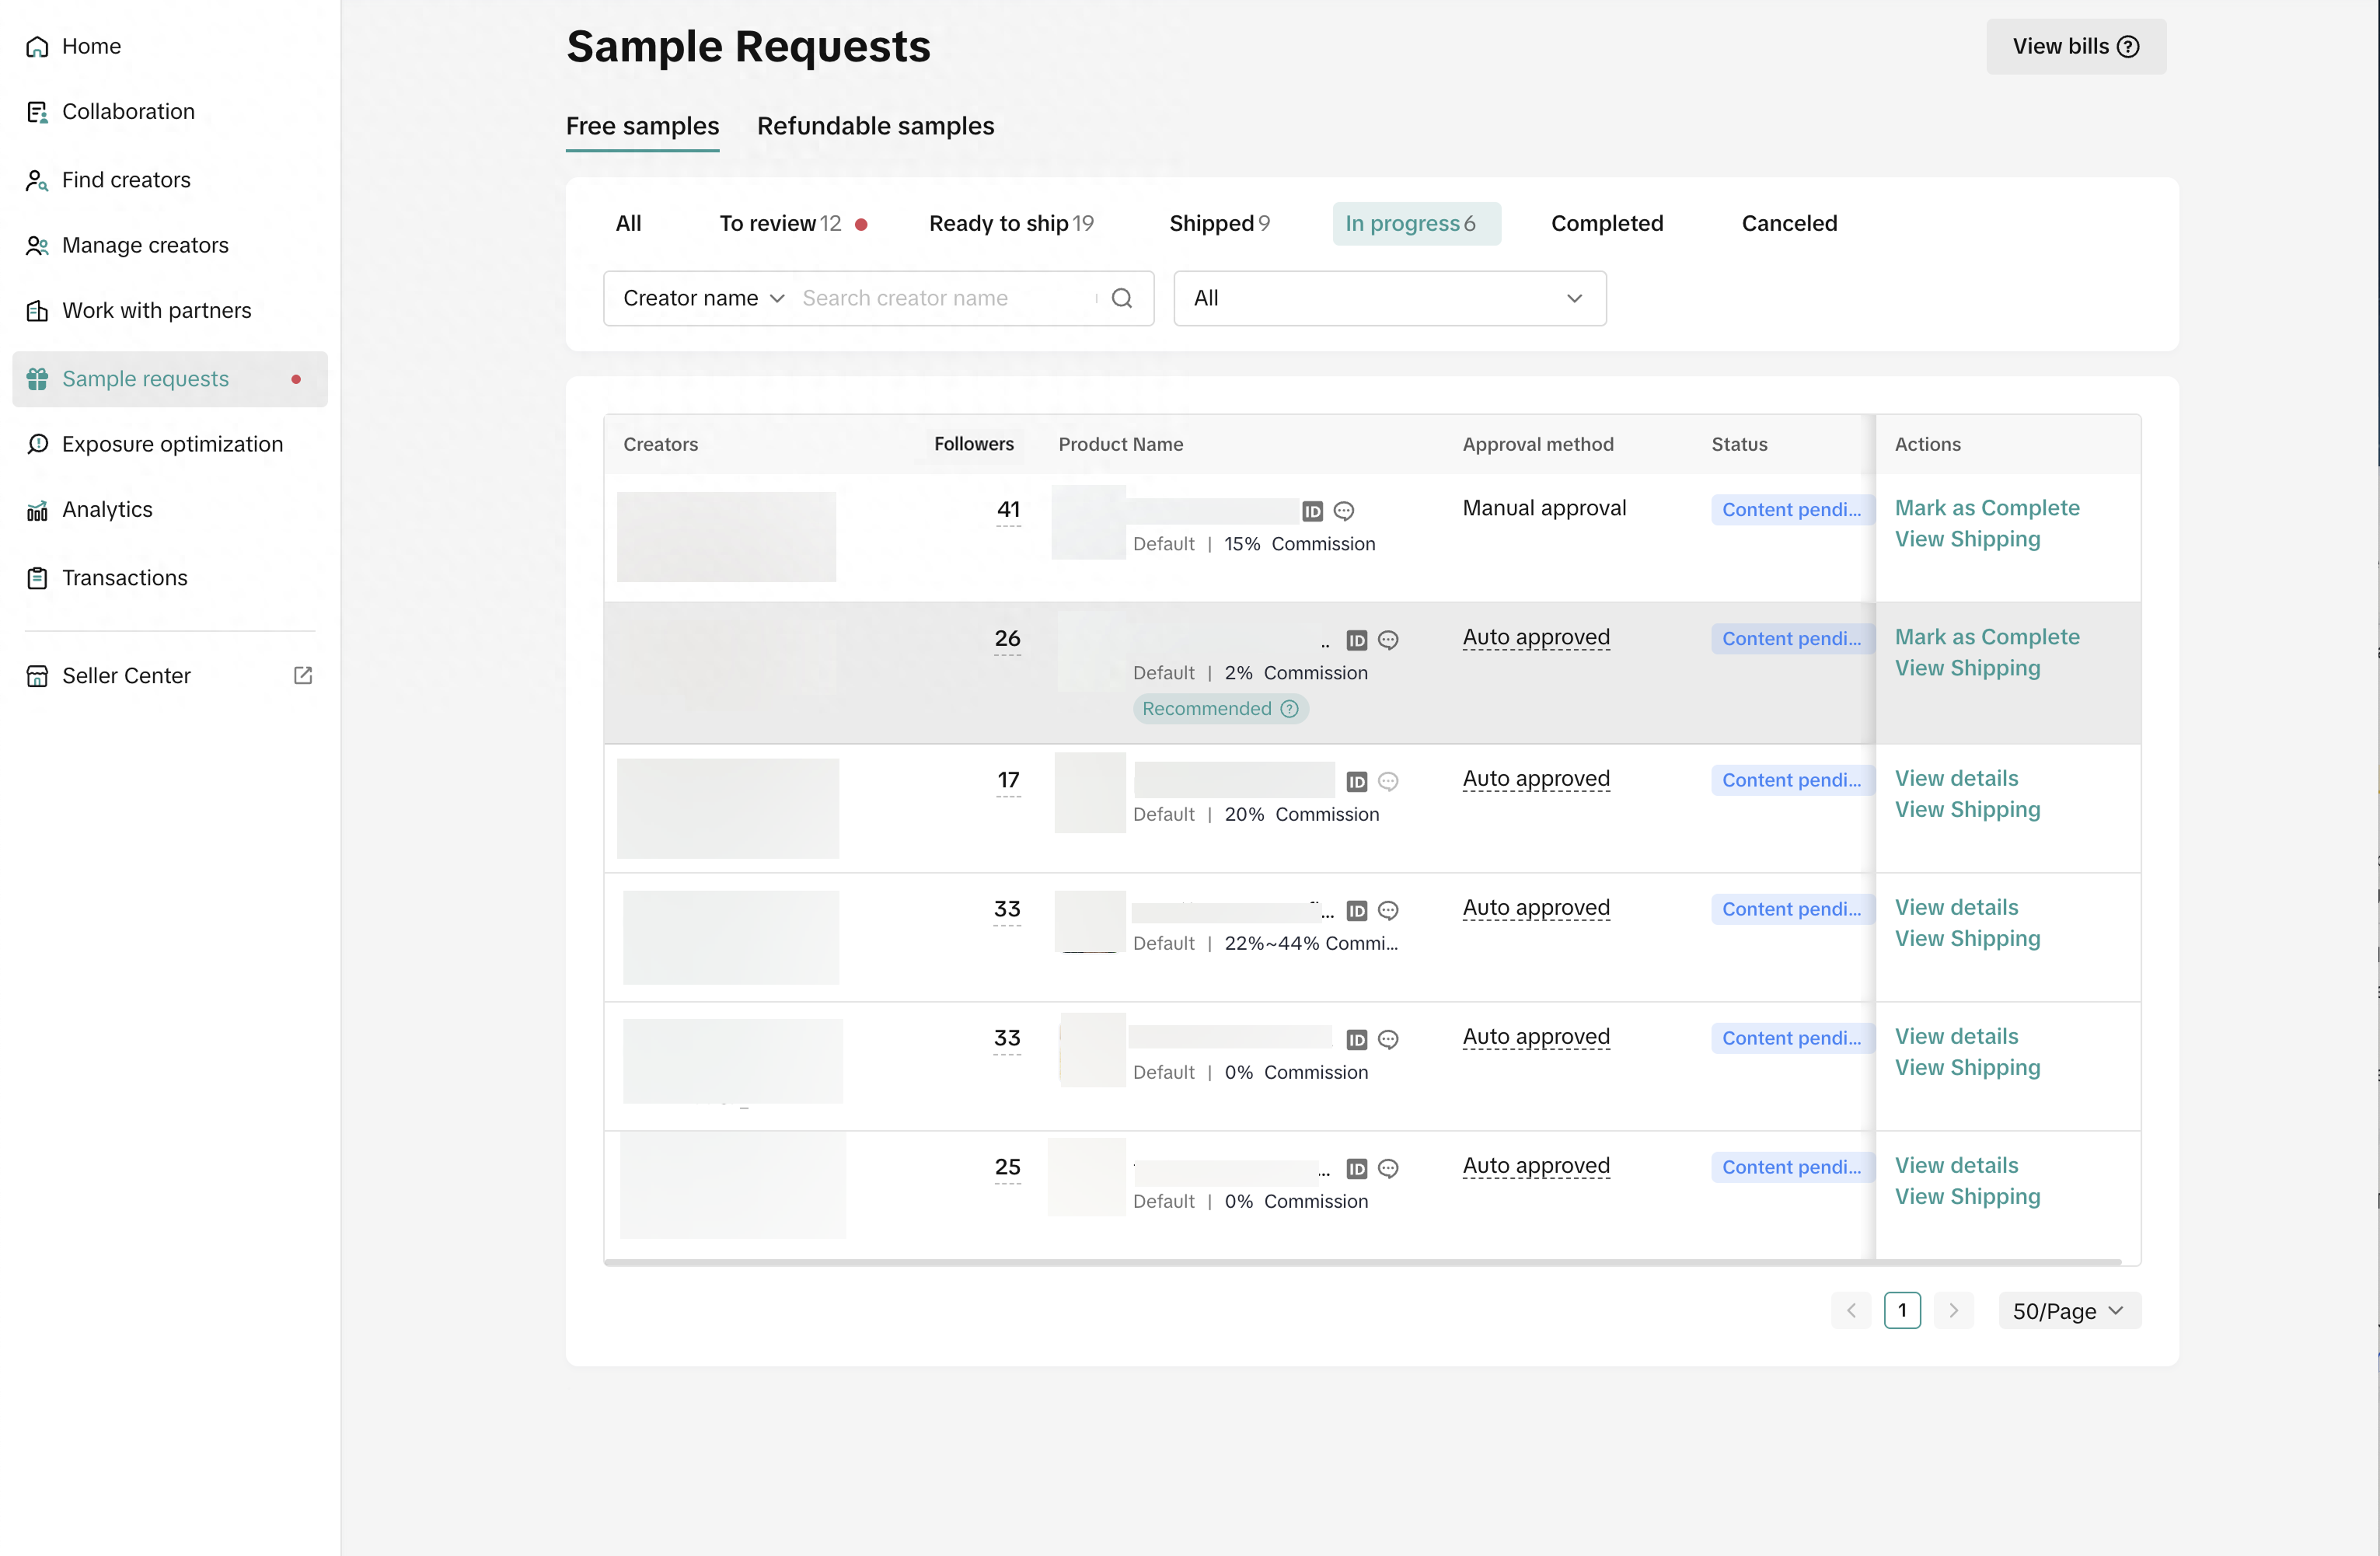Open chat icon in 15% Commission row
2380x1556 pixels.
(1344, 511)
